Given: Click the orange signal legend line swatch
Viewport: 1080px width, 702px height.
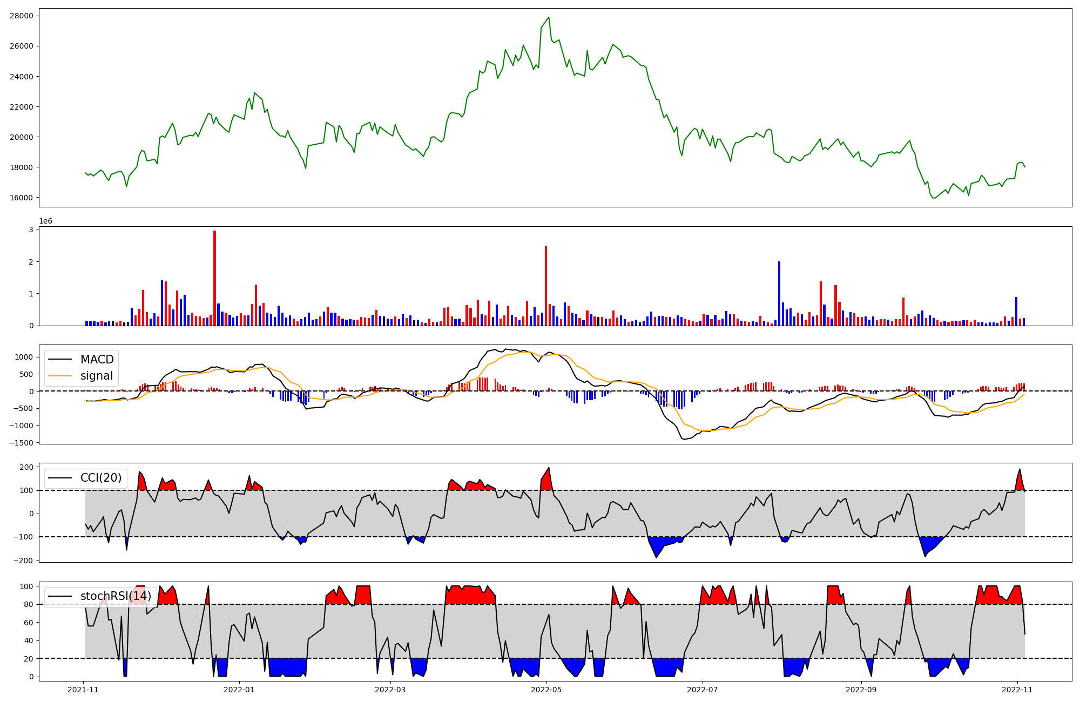Looking at the screenshot, I should coord(60,376).
